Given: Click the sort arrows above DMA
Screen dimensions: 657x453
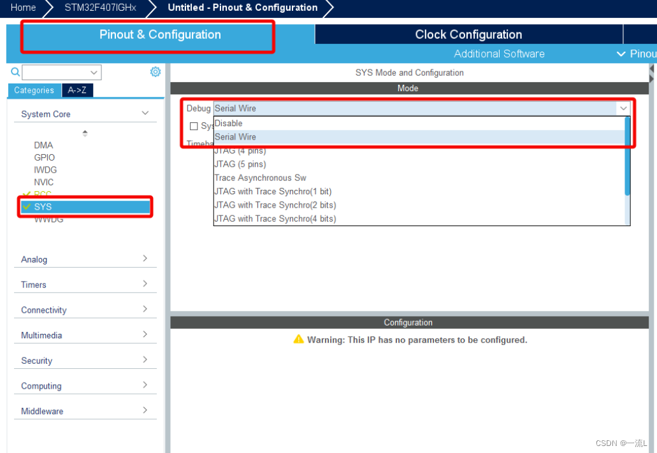Looking at the screenshot, I should [85, 133].
